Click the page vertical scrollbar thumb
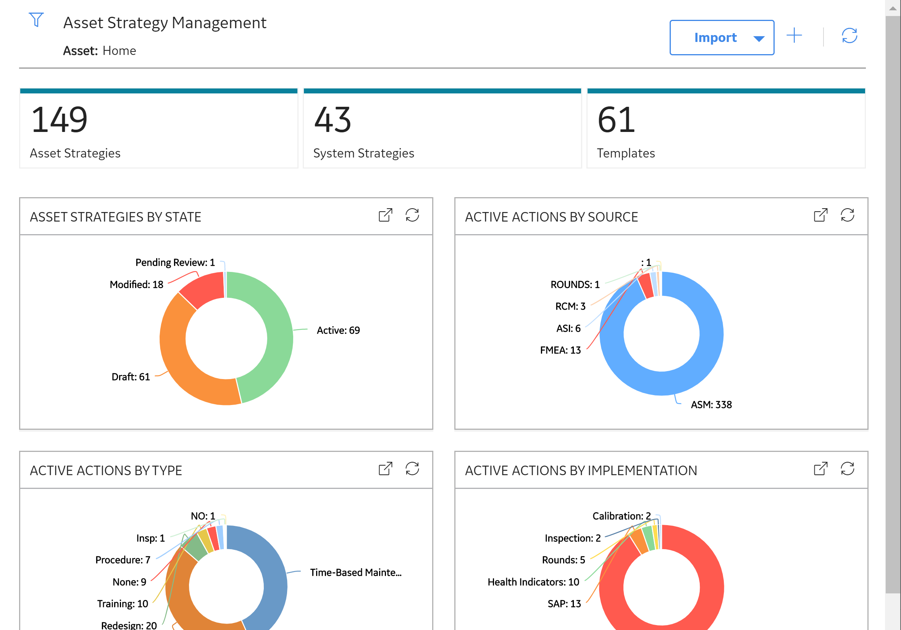This screenshot has height=630, width=901. tap(893, 304)
